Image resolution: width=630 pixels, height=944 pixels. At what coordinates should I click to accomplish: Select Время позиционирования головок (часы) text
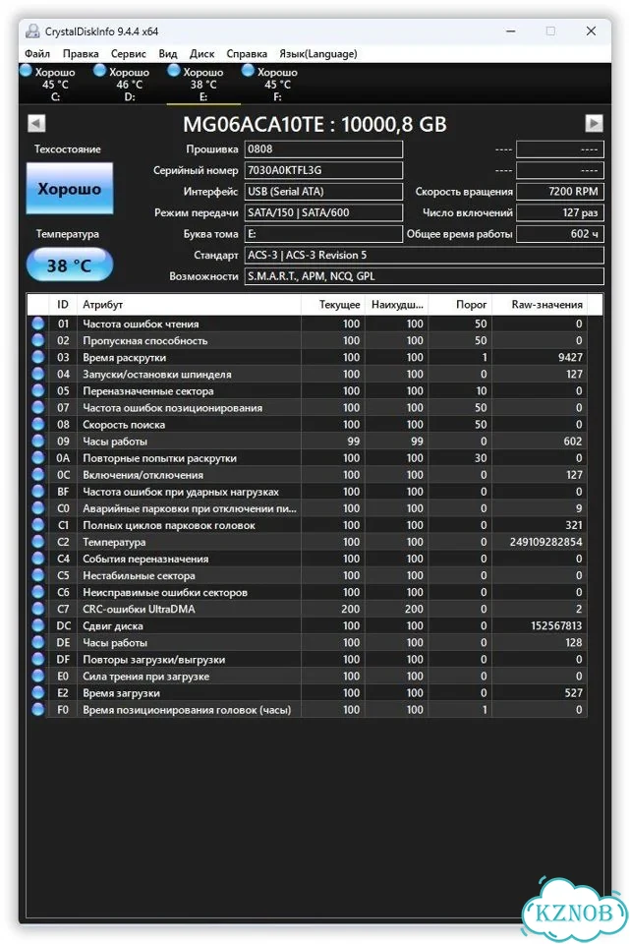[187, 710]
